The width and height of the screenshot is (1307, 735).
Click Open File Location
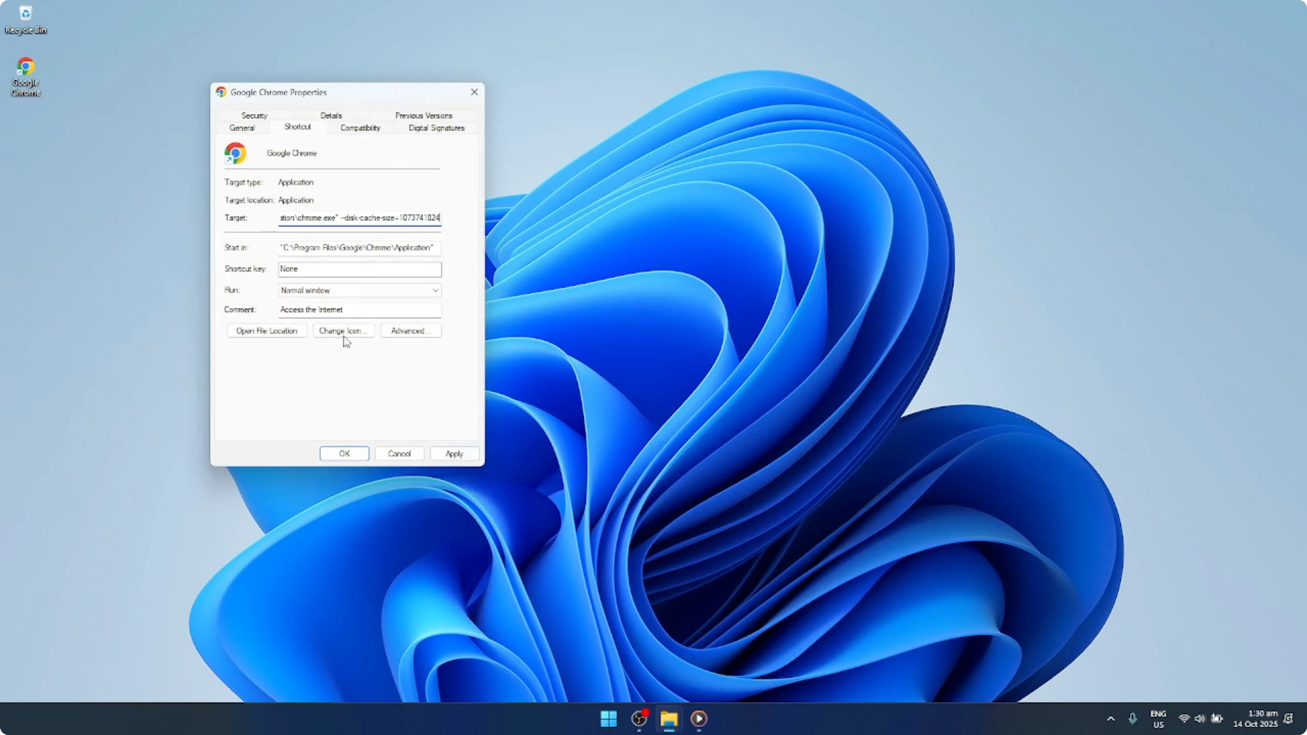tap(267, 330)
